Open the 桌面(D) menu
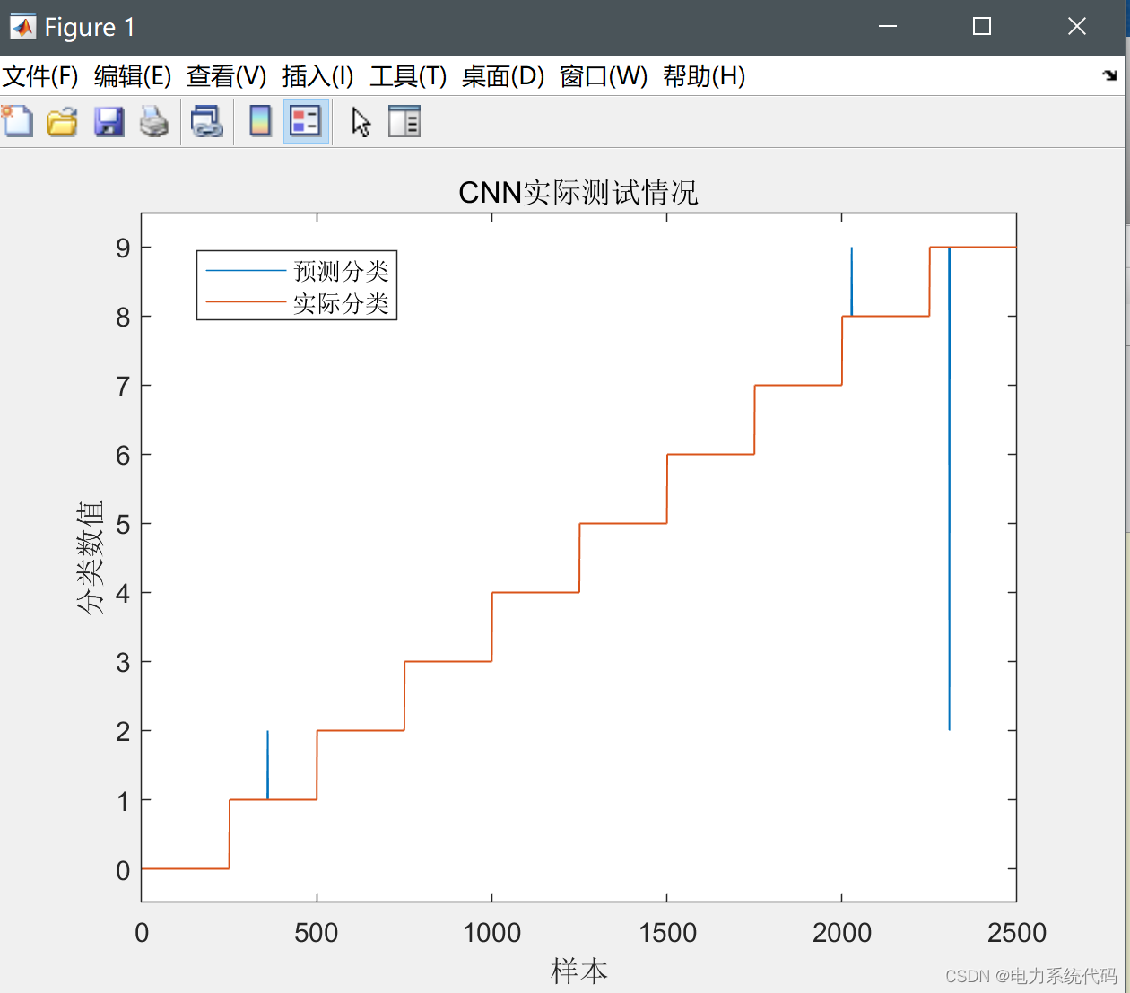The width and height of the screenshot is (1130, 993). [503, 76]
